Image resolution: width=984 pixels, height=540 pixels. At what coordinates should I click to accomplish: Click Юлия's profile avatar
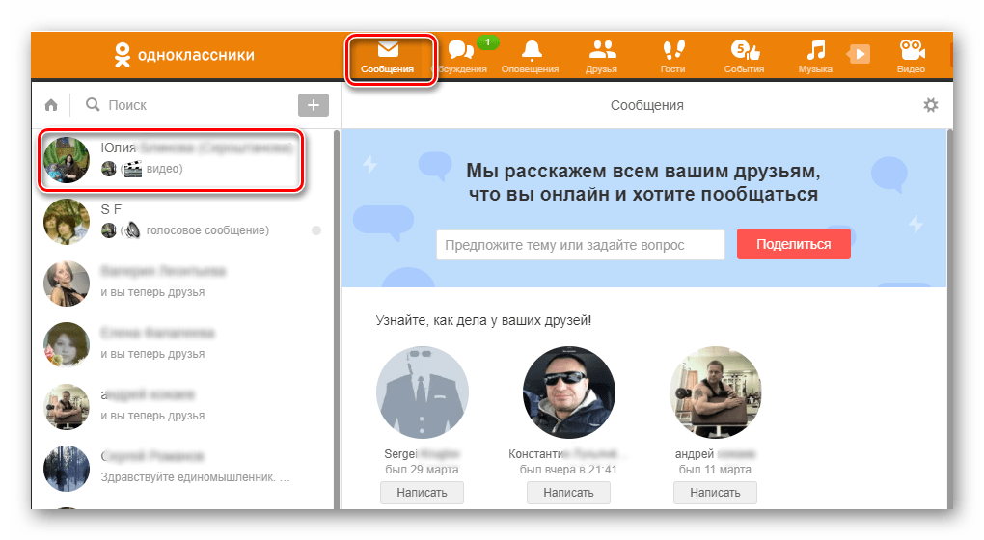67,160
